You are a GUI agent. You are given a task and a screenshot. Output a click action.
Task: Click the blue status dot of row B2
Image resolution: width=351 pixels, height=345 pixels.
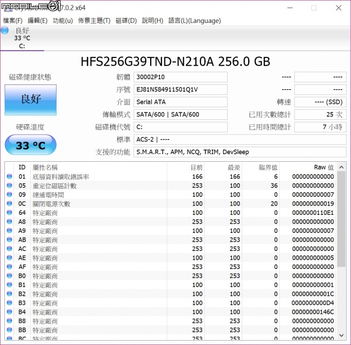pos(9,293)
